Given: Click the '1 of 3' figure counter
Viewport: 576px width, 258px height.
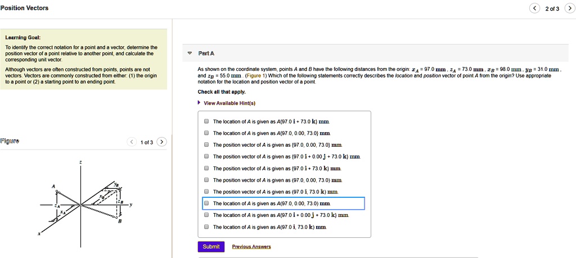Looking at the screenshot, I should (147, 142).
